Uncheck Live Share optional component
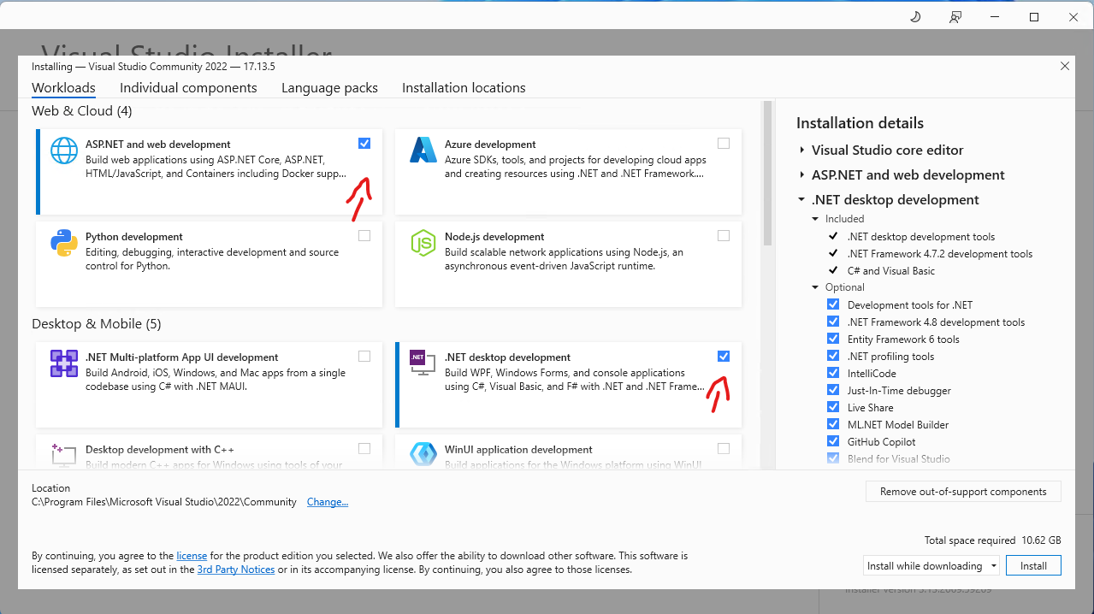Image resolution: width=1094 pixels, height=614 pixels. coord(833,407)
